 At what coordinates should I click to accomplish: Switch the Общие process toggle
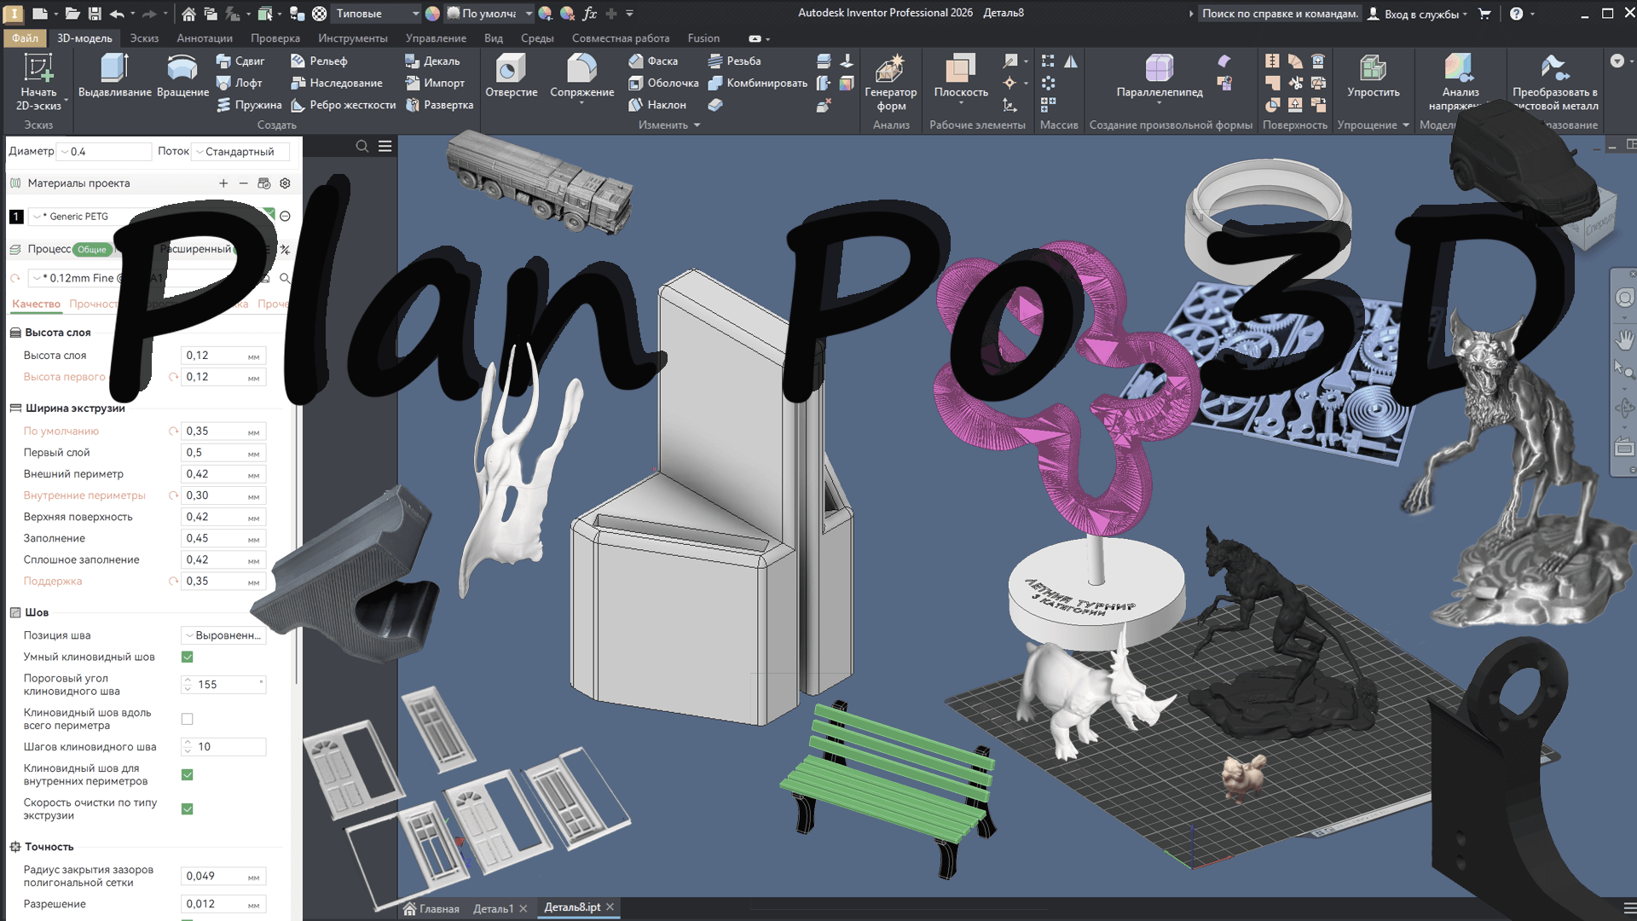[92, 249]
